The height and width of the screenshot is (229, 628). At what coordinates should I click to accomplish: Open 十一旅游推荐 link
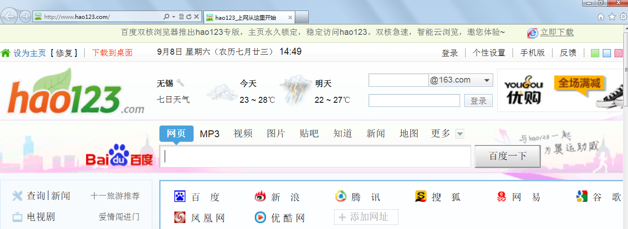115,196
